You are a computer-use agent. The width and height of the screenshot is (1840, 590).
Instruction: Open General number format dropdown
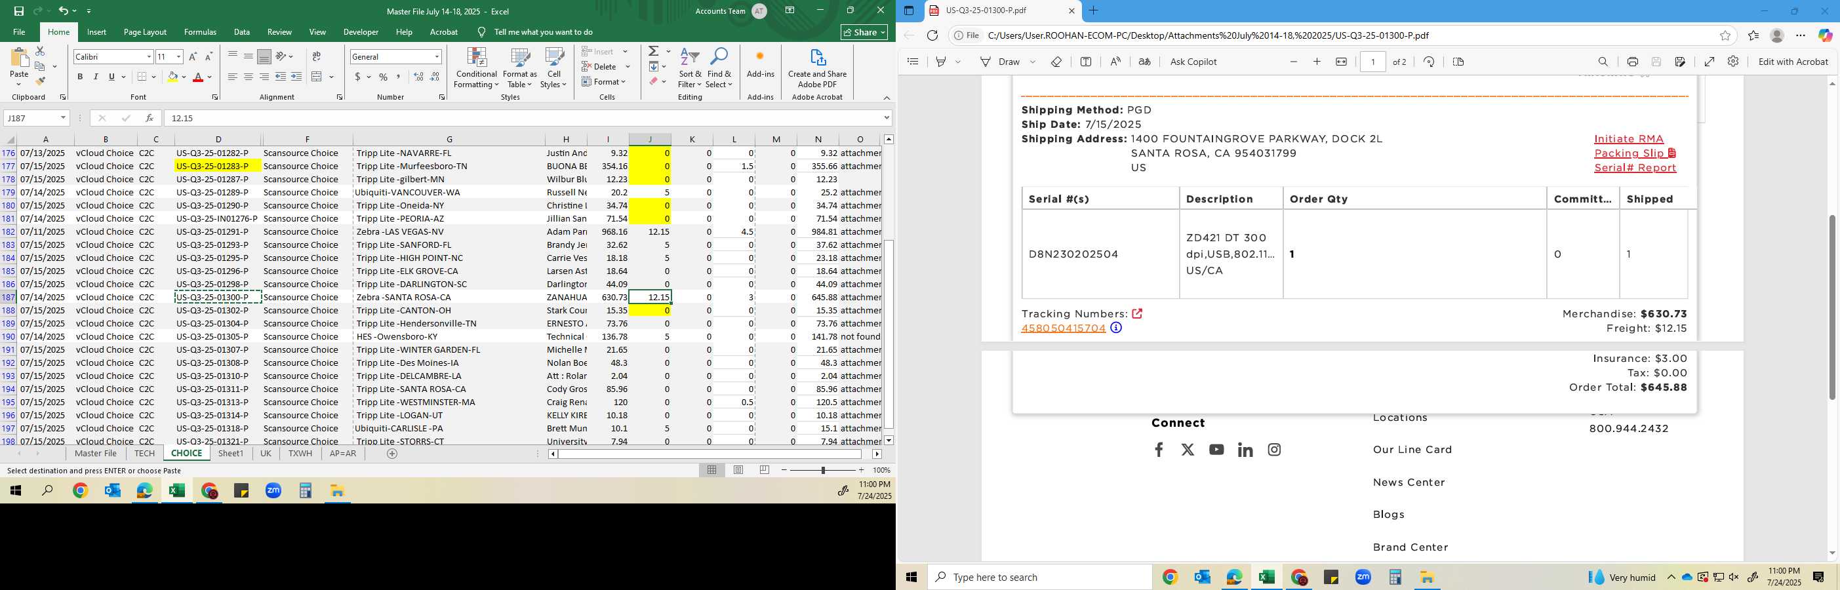[x=437, y=56]
